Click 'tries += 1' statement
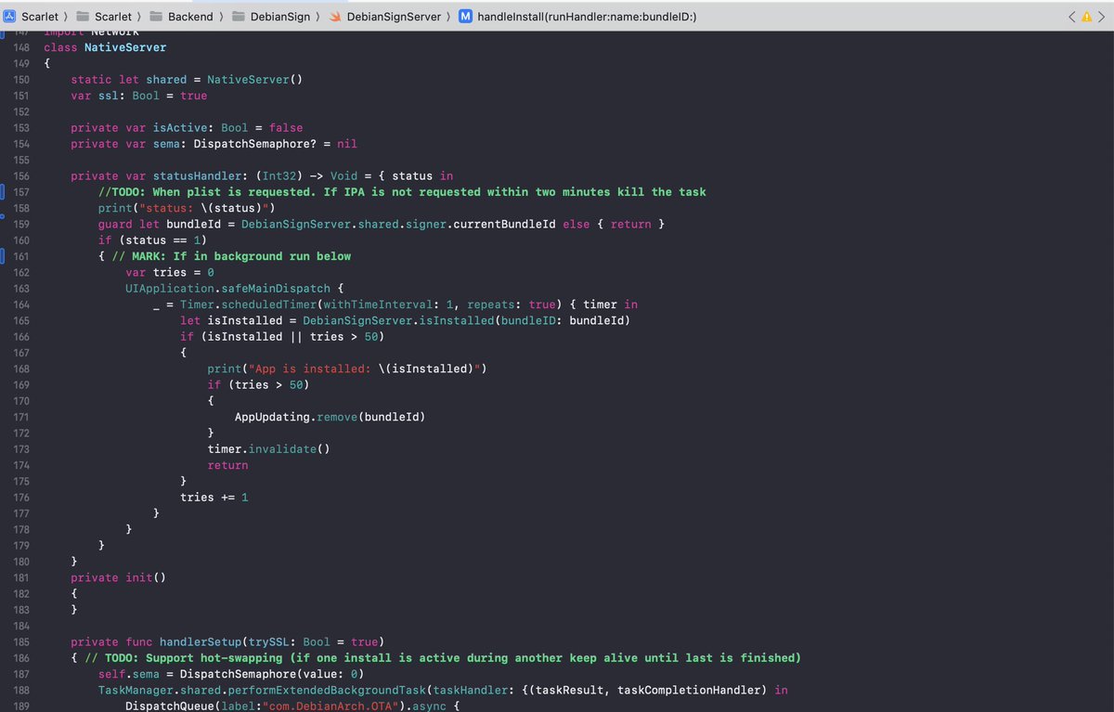The image size is (1114, 712). (214, 498)
